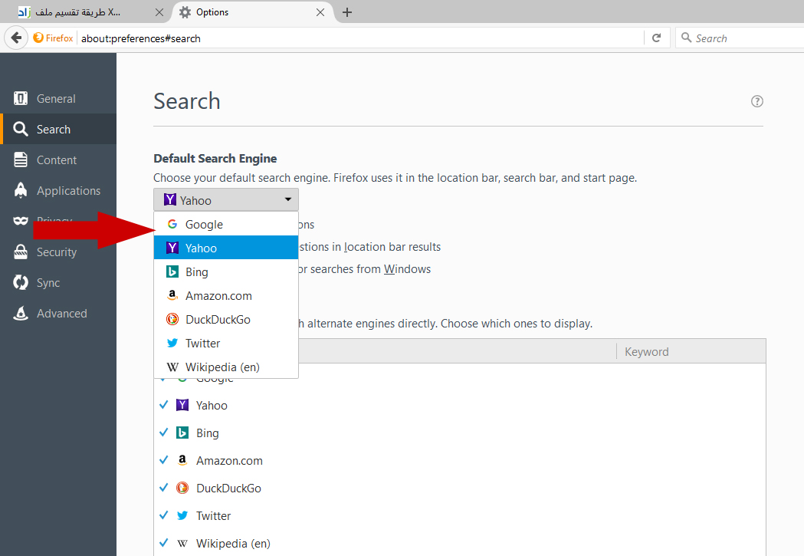
Task: Click the Privacy mask sidebar icon
Action: coord(21,221)
